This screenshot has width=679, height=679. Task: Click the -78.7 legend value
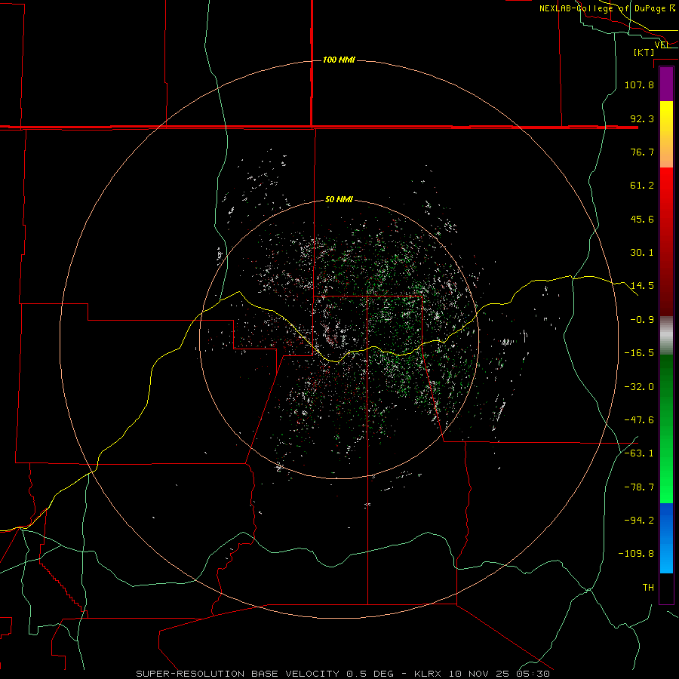click(x=639, y=487)
